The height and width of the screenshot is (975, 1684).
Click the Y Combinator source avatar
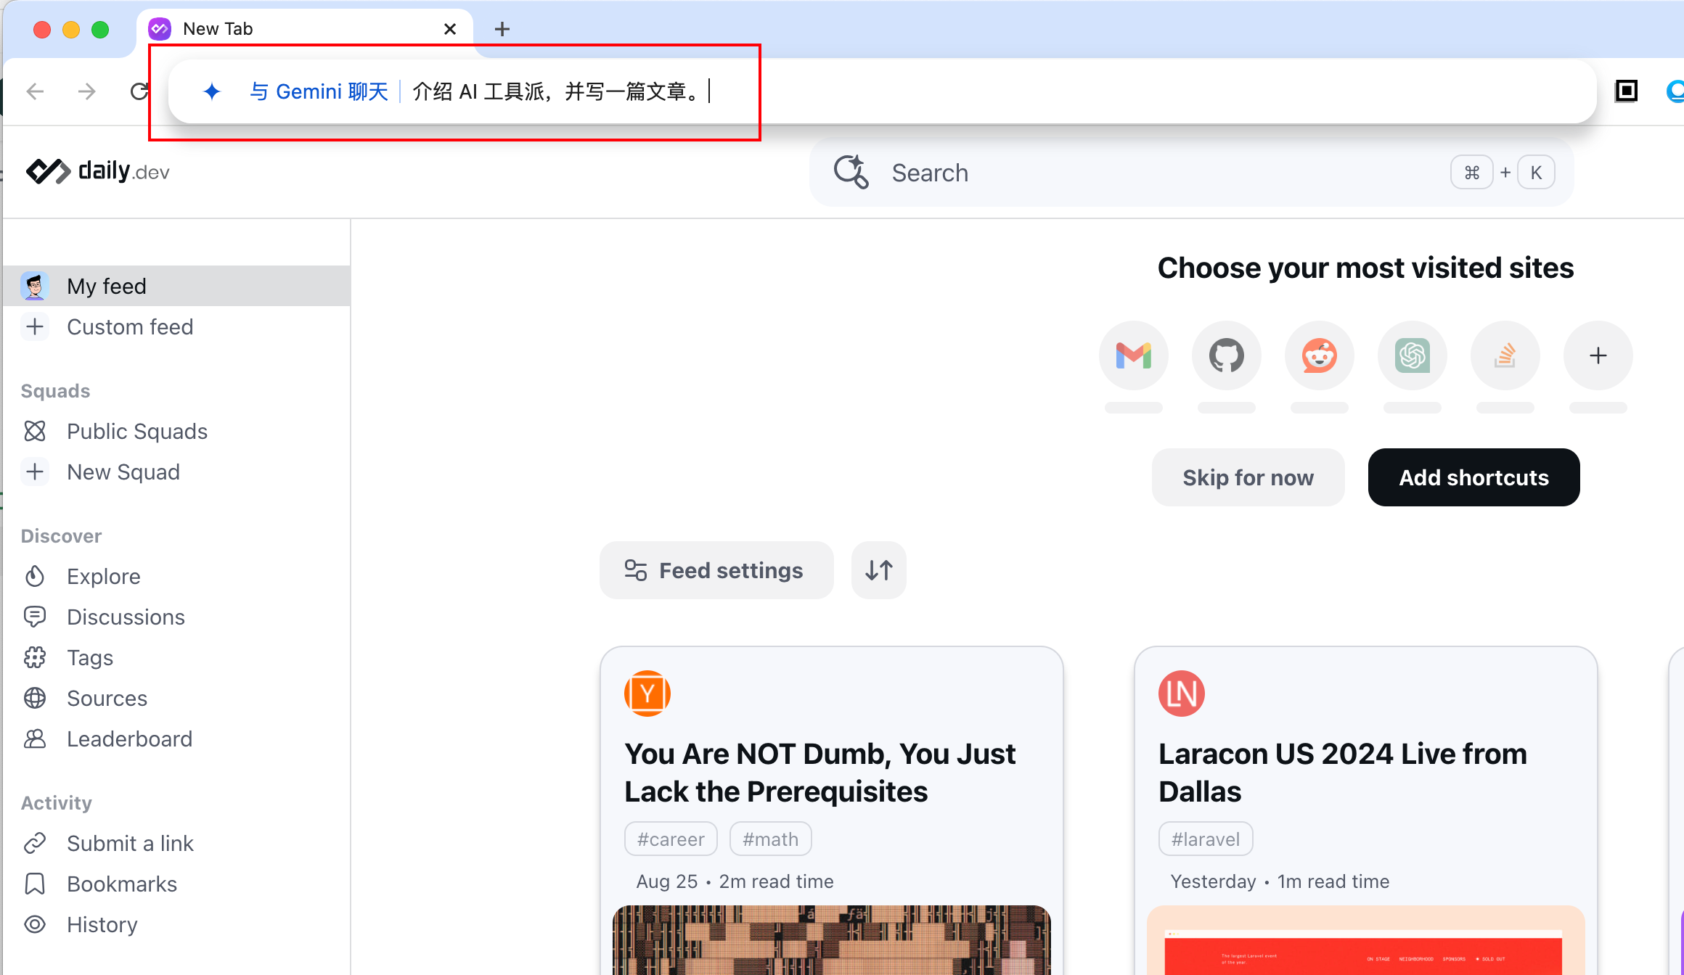(647, 694)
